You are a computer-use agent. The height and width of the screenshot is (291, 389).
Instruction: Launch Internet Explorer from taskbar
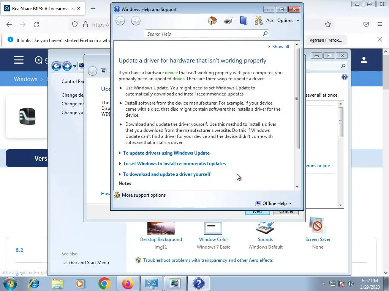[34, 283]
